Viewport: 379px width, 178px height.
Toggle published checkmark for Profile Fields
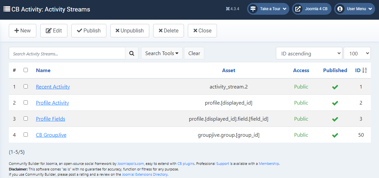(335, 119)
